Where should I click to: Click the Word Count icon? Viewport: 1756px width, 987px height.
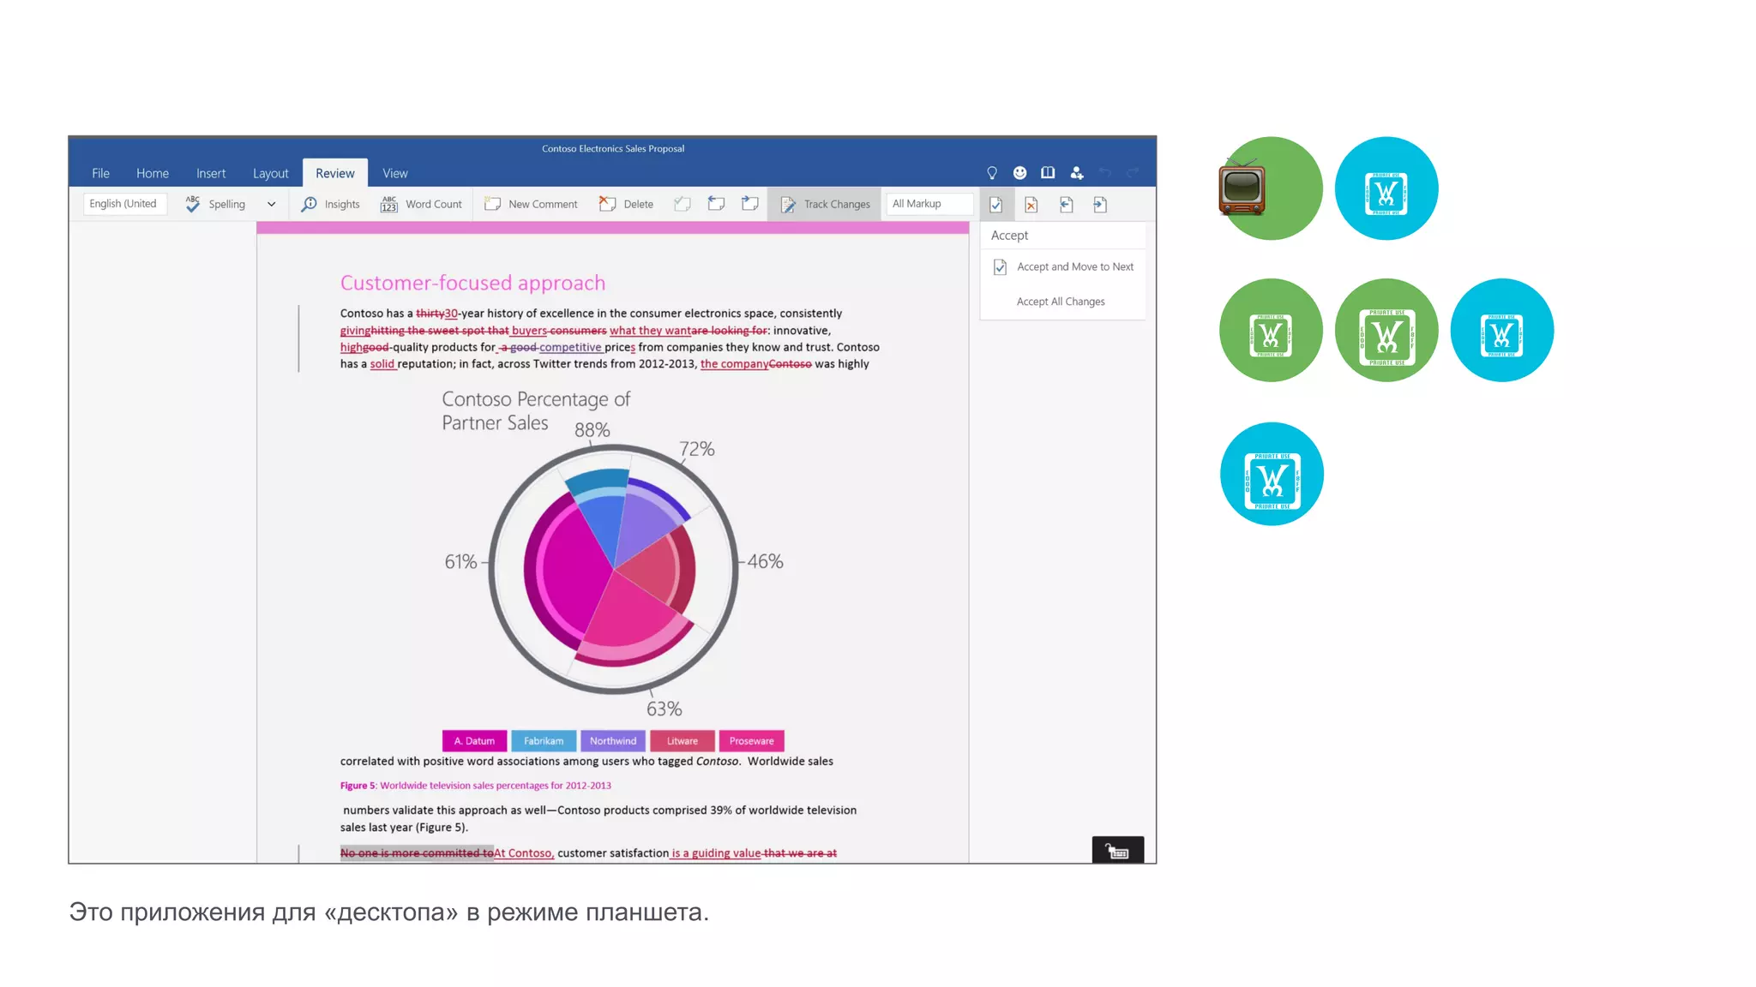421,204
